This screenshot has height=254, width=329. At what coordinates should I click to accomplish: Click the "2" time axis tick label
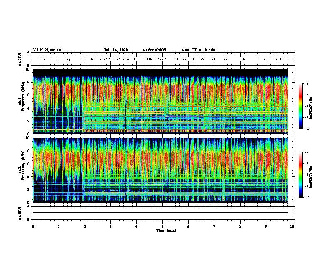85,226
